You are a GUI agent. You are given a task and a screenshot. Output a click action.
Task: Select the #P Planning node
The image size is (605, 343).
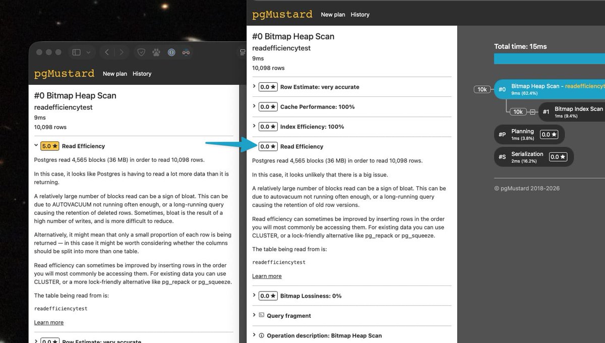click(529, 135)
